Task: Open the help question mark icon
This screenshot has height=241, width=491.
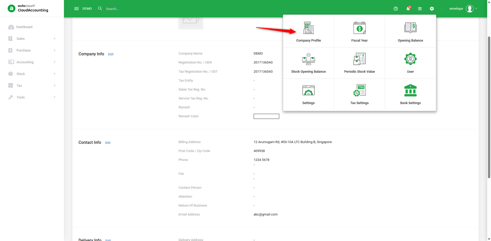Action: click(x=395, y=9)
